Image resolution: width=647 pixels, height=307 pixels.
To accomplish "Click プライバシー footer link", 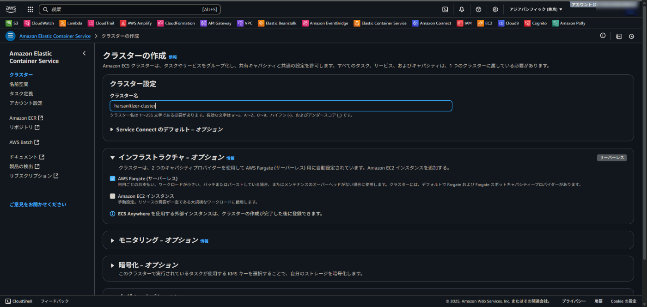I will (574, 301).
